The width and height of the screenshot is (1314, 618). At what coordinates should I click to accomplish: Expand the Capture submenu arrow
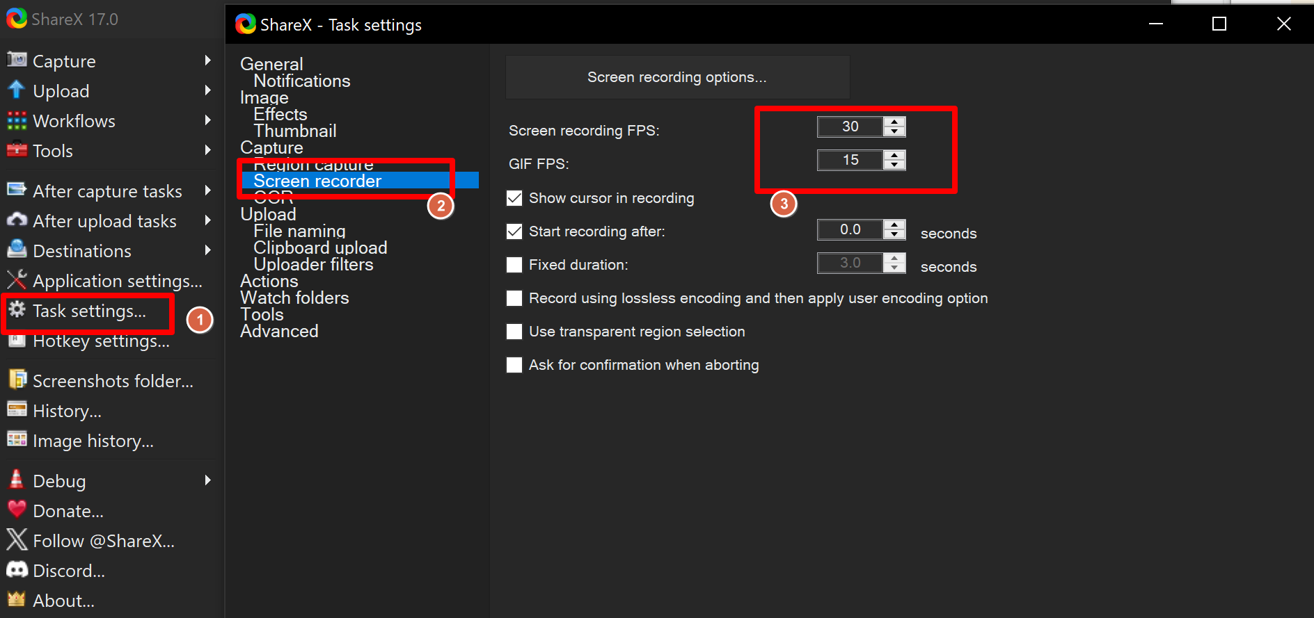click(207, 60)
